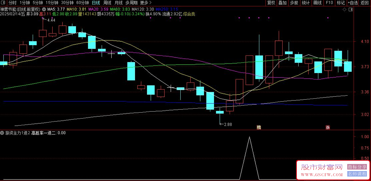The width and height of the screenshot is (371, 181).
Task: Click the 返回 back button
Action: [x=365, y=3]
